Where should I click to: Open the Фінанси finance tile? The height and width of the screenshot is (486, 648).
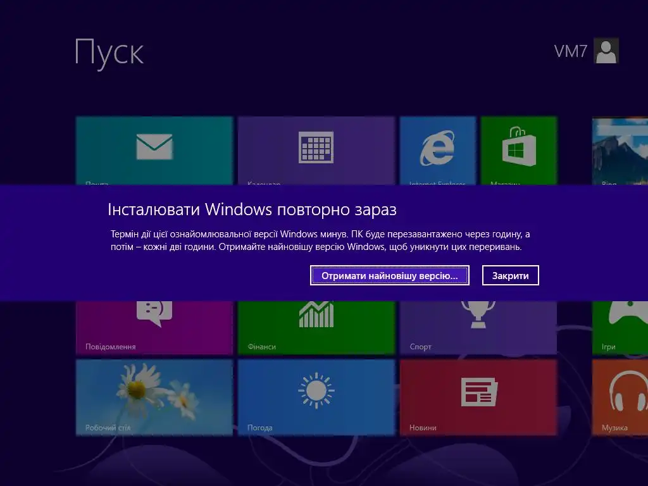[316, 327]
